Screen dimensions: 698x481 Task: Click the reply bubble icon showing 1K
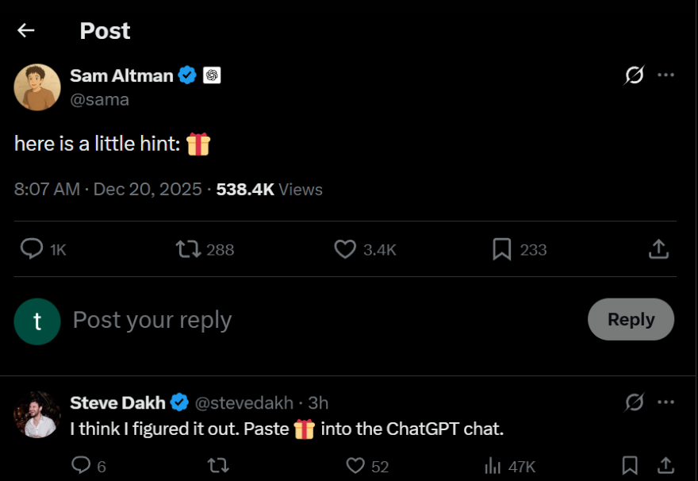[x=32, y=249]
